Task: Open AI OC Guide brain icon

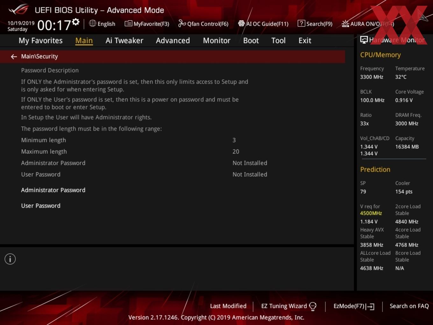Action: 241,24
